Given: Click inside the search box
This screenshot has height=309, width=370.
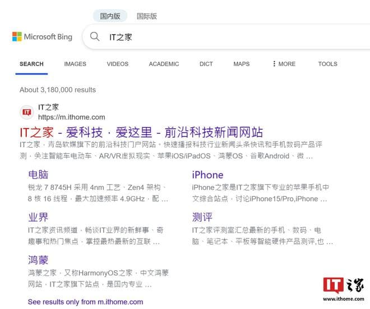Looking at the screenshot, I should point(224,37).
